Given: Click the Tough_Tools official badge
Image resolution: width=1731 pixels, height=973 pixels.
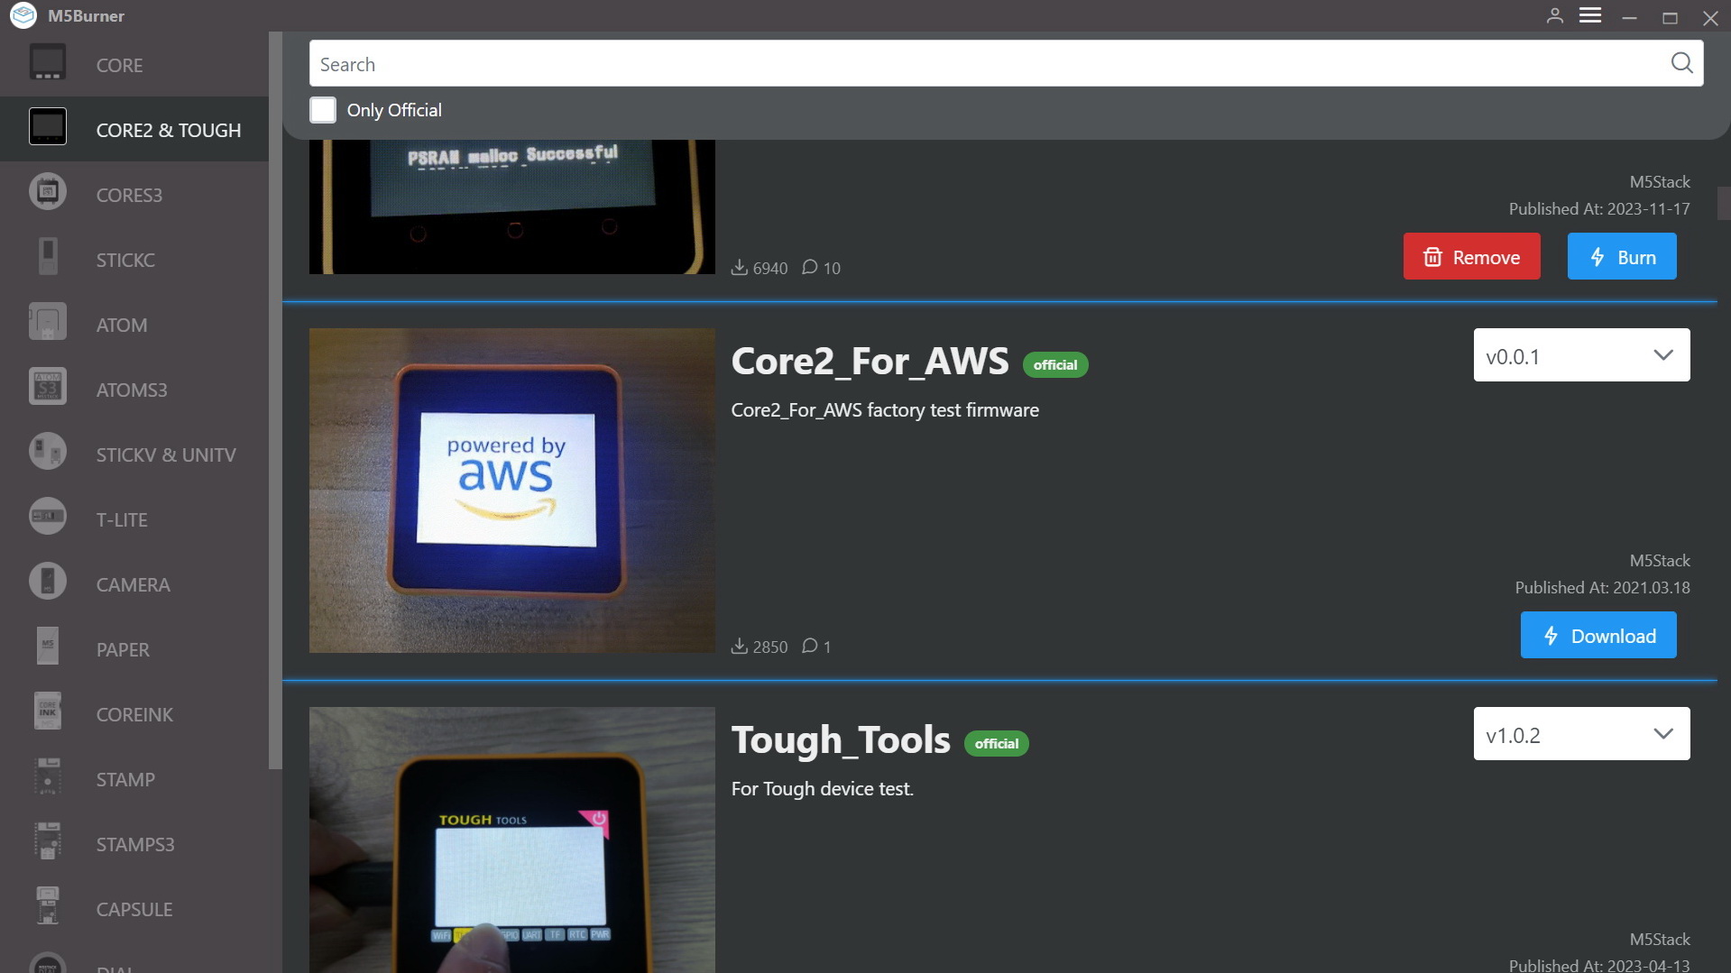Looking at the screenshot, I should coord(996,744).
